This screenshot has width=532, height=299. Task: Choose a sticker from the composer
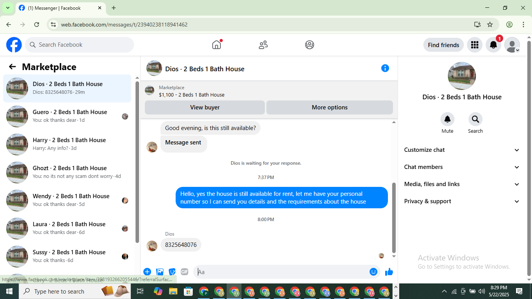tap(172, 272)
